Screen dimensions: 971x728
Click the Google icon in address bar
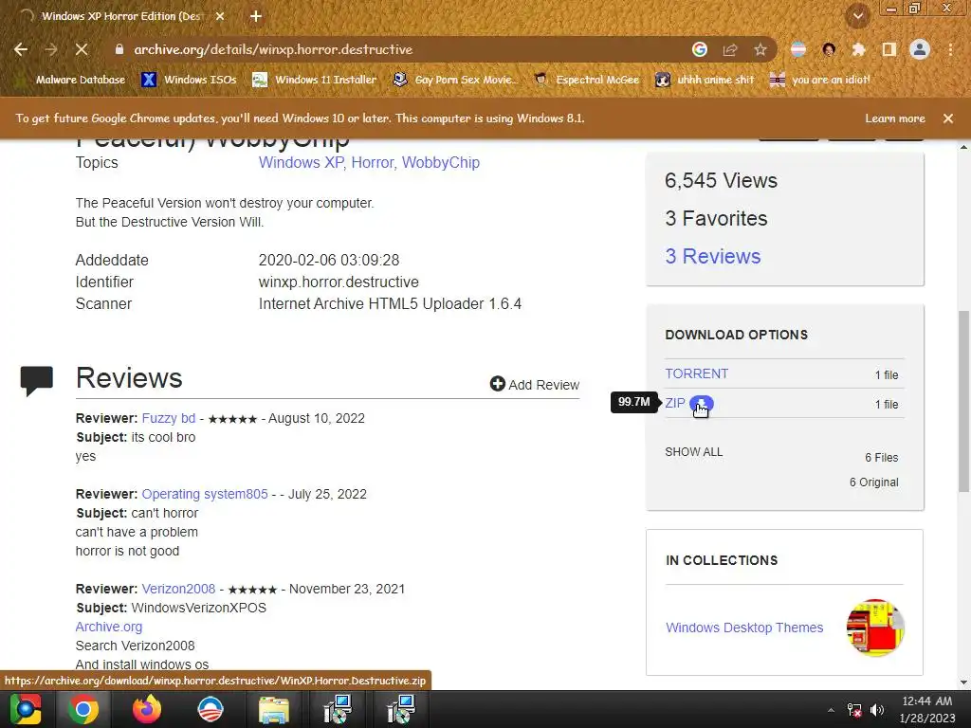coord(700,49)
